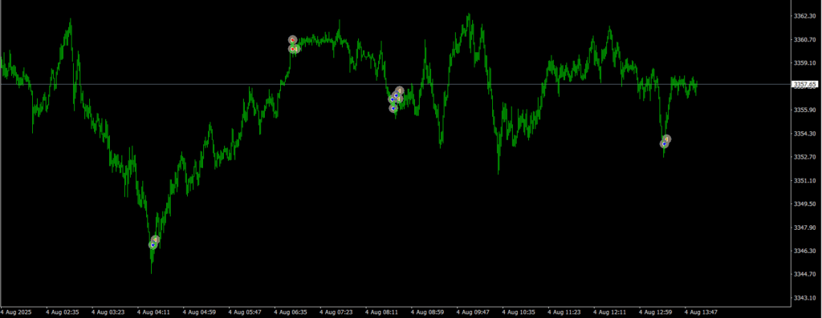Viewport: 822px width, 318px height.
Task: Click the '4 Aug 02:35' time label
Action: click(63, 312)
